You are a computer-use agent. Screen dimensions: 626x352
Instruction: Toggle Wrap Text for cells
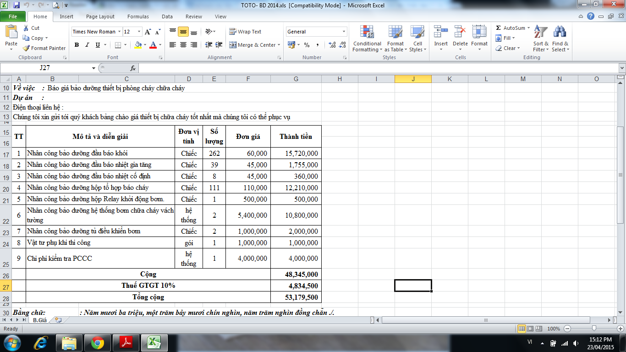click(x=245, y=32)
